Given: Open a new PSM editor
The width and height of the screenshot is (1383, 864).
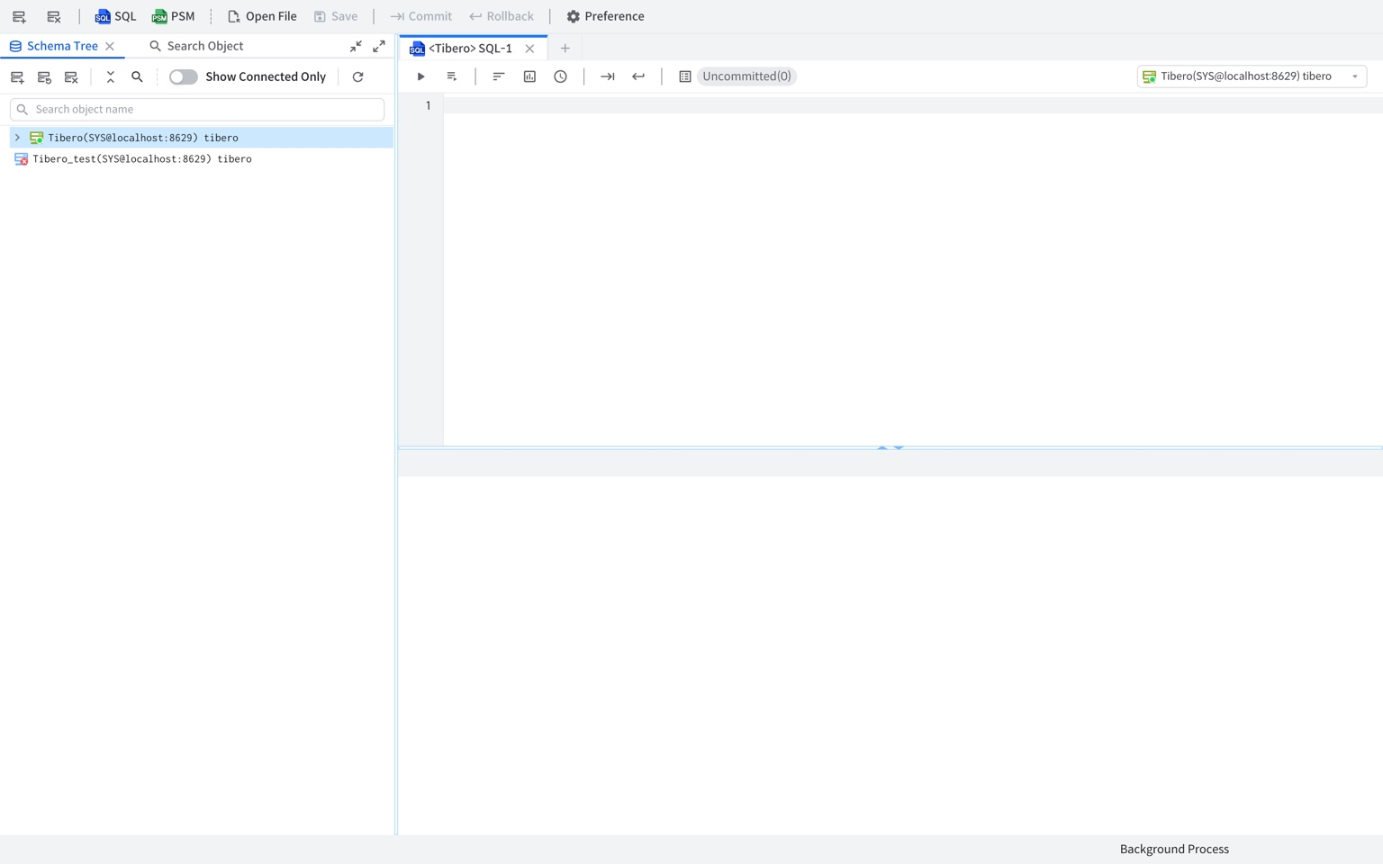Looking at the screenshot, I should coord(173,16).
